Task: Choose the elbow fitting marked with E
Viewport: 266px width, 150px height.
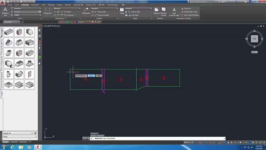Action: (x=8, y=64)
